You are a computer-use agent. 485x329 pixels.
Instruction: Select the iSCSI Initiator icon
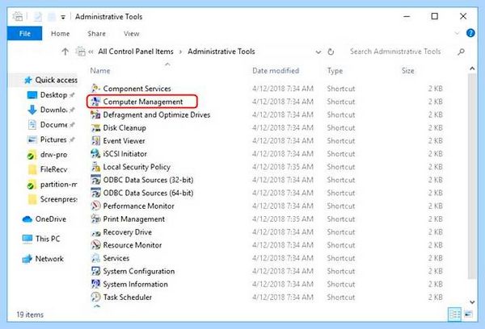click(95, 154)
